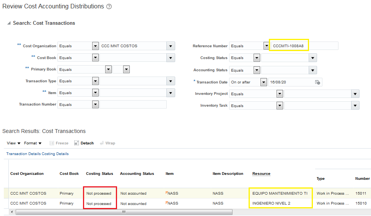Image resolution: width=371 pixels, height=216 pixels.
Task: Open Inventory Task operator dropdown
Action: click(x=280, y=106)
